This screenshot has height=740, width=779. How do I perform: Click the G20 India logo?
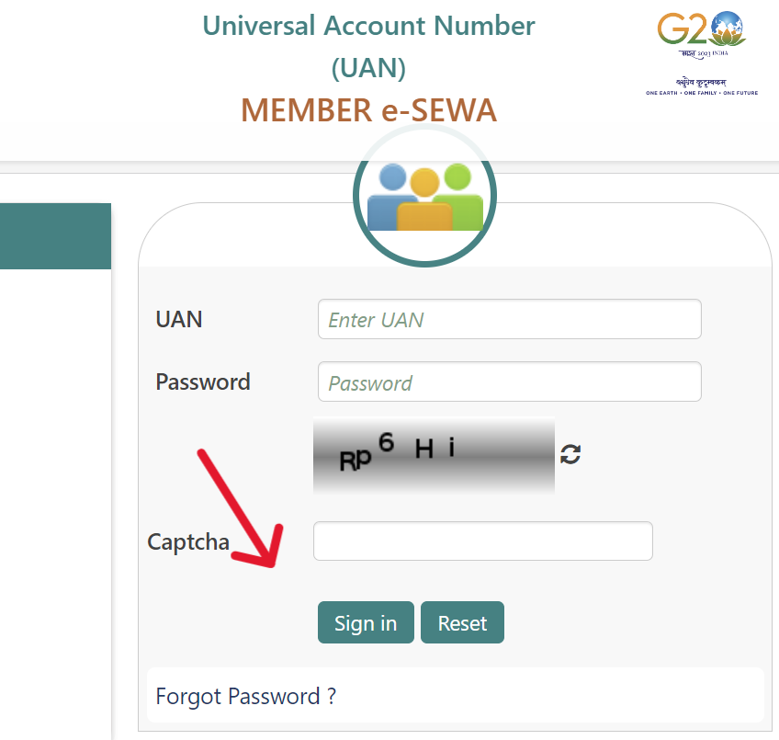pyautogui.click(x=702, y=32)
